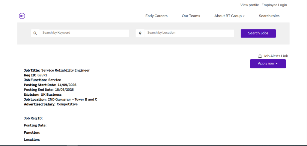
Task: Select the Service Reliability Engineer job title
Action: (x=65, y=70)
